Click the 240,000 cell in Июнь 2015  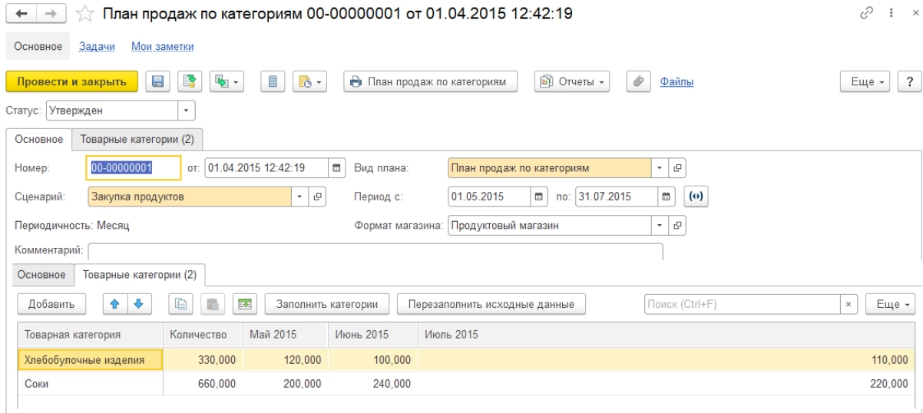tap(372, 383)
